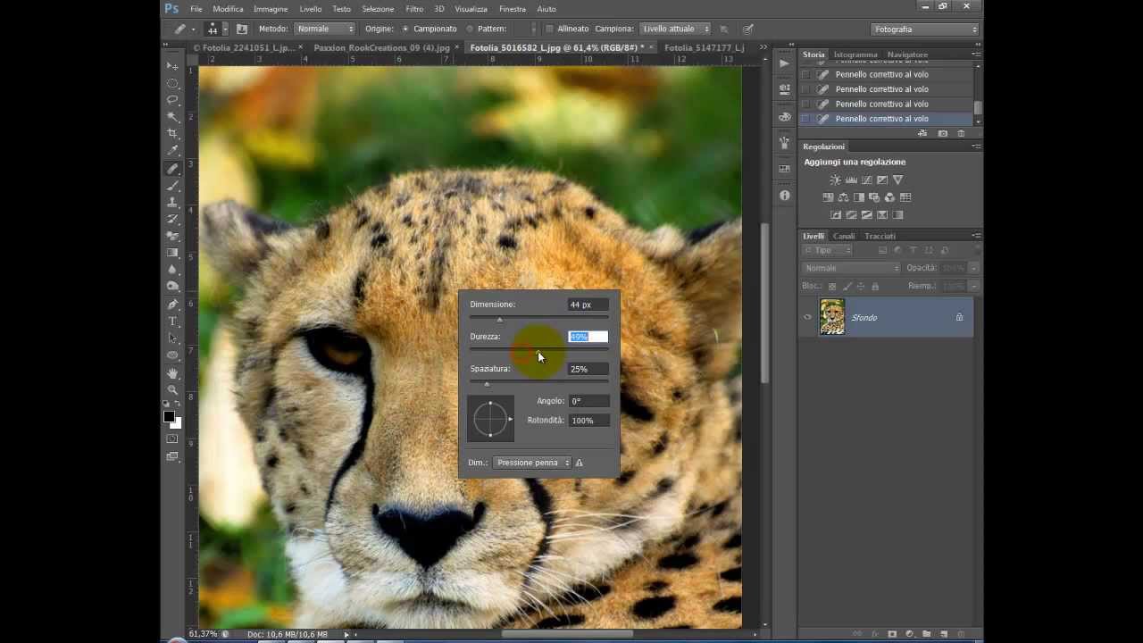The image size is (1143, 643).
Task: Open the File menu
Action: (x=196, y=9)
